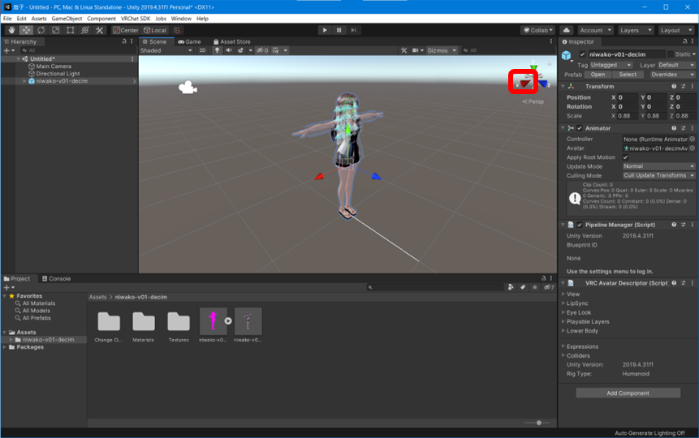The height and width of the screenshot is (438, 699).
Task: Open the Update Mode dropdown
Action: [x=658, y=166]
